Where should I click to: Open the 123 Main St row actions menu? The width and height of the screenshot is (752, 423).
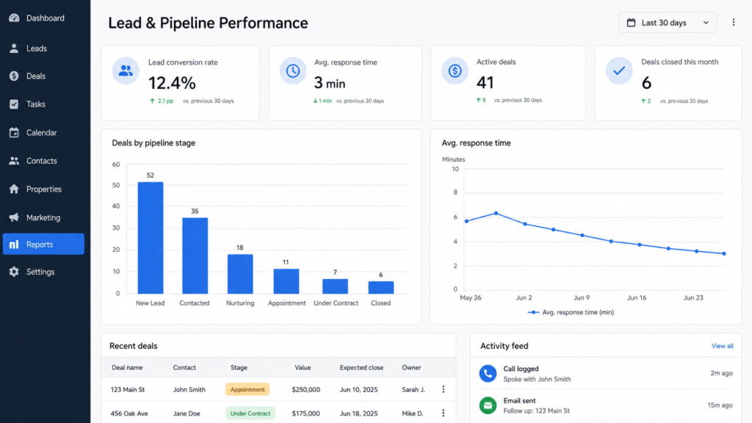(443, 389)
